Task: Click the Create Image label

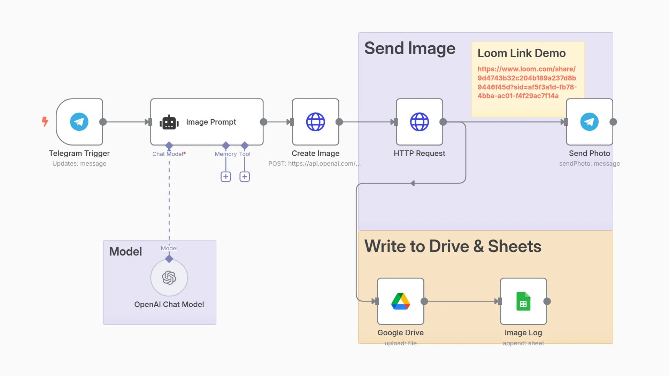Action: (x=315, y=153)
